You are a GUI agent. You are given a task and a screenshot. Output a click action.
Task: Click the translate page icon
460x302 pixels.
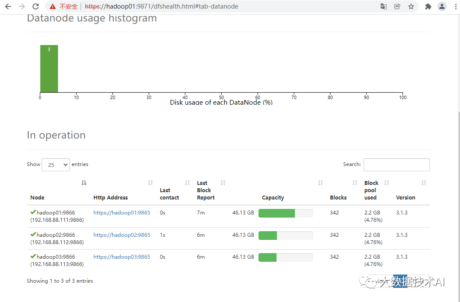pos(384,6)
